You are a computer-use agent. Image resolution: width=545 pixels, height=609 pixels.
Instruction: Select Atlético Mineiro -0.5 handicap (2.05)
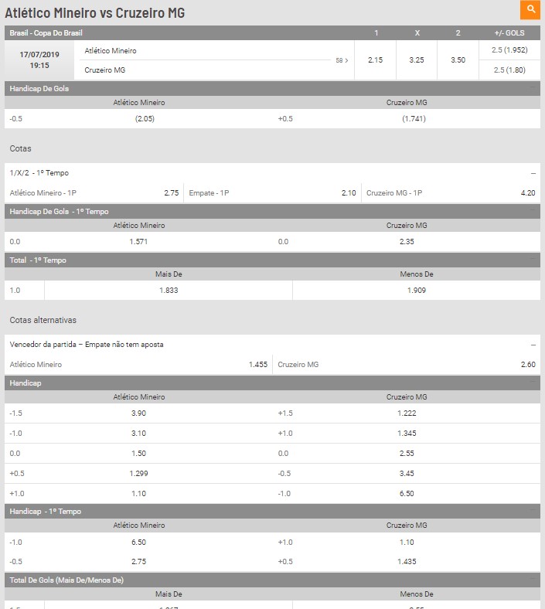coord(145,119)
